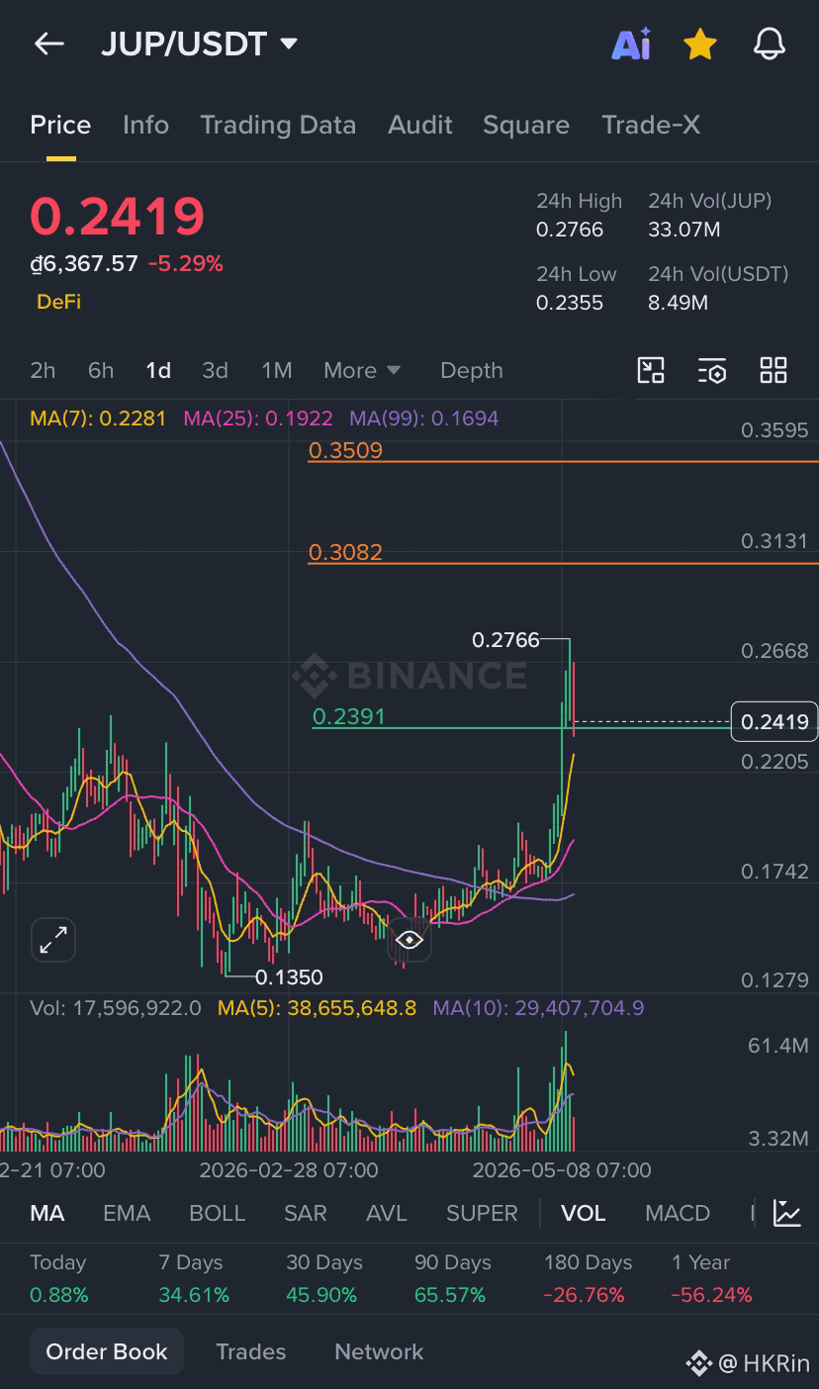Viewport: 819px width, 1389px height.
Task: Select the EMA indicator
Action: (127, 1213)
